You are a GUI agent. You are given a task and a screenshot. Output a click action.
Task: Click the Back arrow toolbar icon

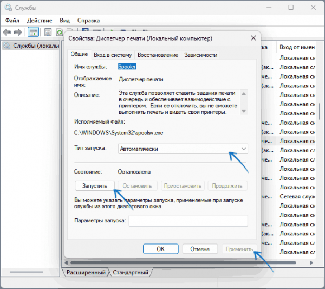tap(7, 33)
